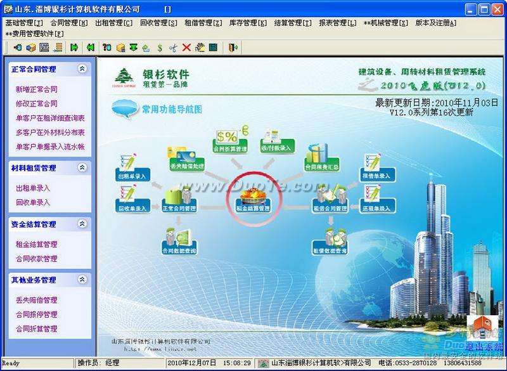Click the question mark query toolbar icon
The height and width of the screenshot is (371, 507).
[106, 48]
